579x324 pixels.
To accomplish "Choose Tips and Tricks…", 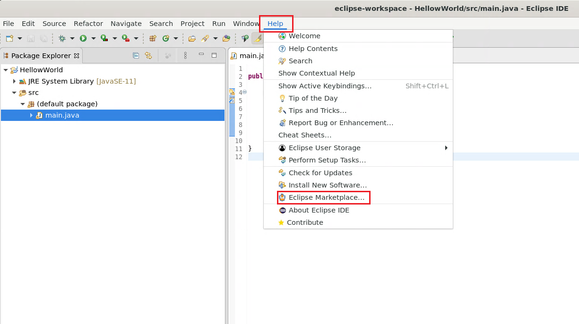I will click(358, 111).
